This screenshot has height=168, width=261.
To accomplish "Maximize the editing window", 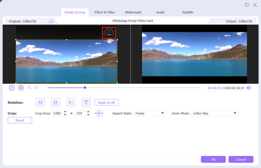I will (247, 5).
